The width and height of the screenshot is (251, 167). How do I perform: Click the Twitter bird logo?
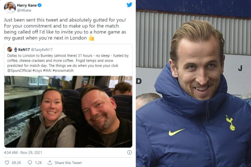tap(129, 5)
